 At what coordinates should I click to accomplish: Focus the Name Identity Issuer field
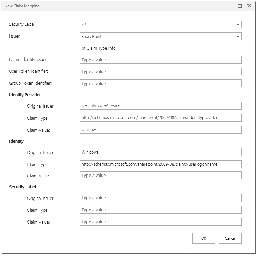(160, 60)
